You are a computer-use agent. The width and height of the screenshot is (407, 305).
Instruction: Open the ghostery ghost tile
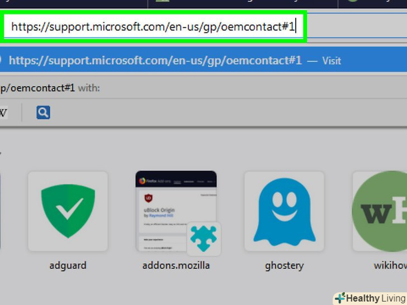(x=284, y=211)
